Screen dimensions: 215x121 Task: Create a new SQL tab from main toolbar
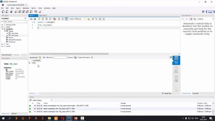tap(3, 12)
